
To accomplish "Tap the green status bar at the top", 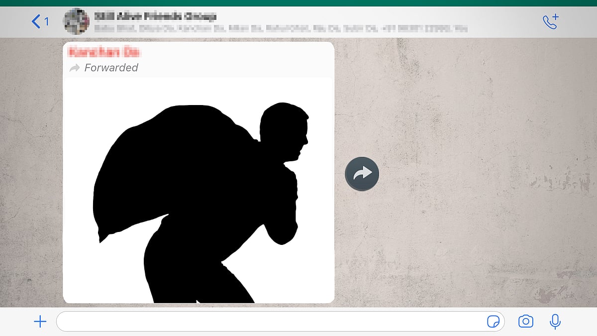I will click(x=298, y=2).
